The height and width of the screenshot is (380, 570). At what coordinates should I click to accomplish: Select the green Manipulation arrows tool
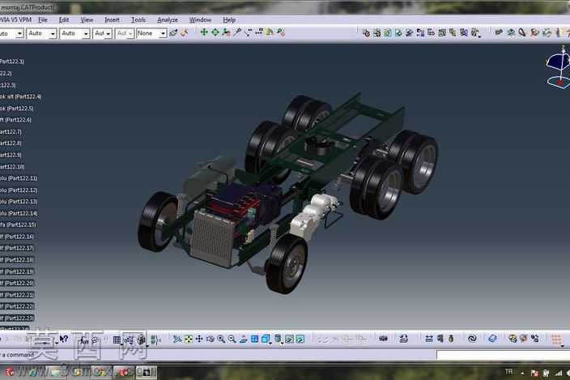(x=204, y=32)
